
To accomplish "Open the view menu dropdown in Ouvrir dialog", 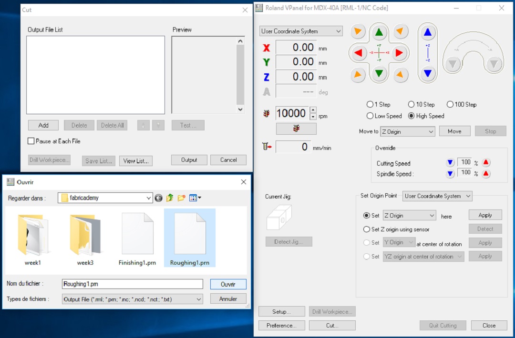I will pos(195,198).
